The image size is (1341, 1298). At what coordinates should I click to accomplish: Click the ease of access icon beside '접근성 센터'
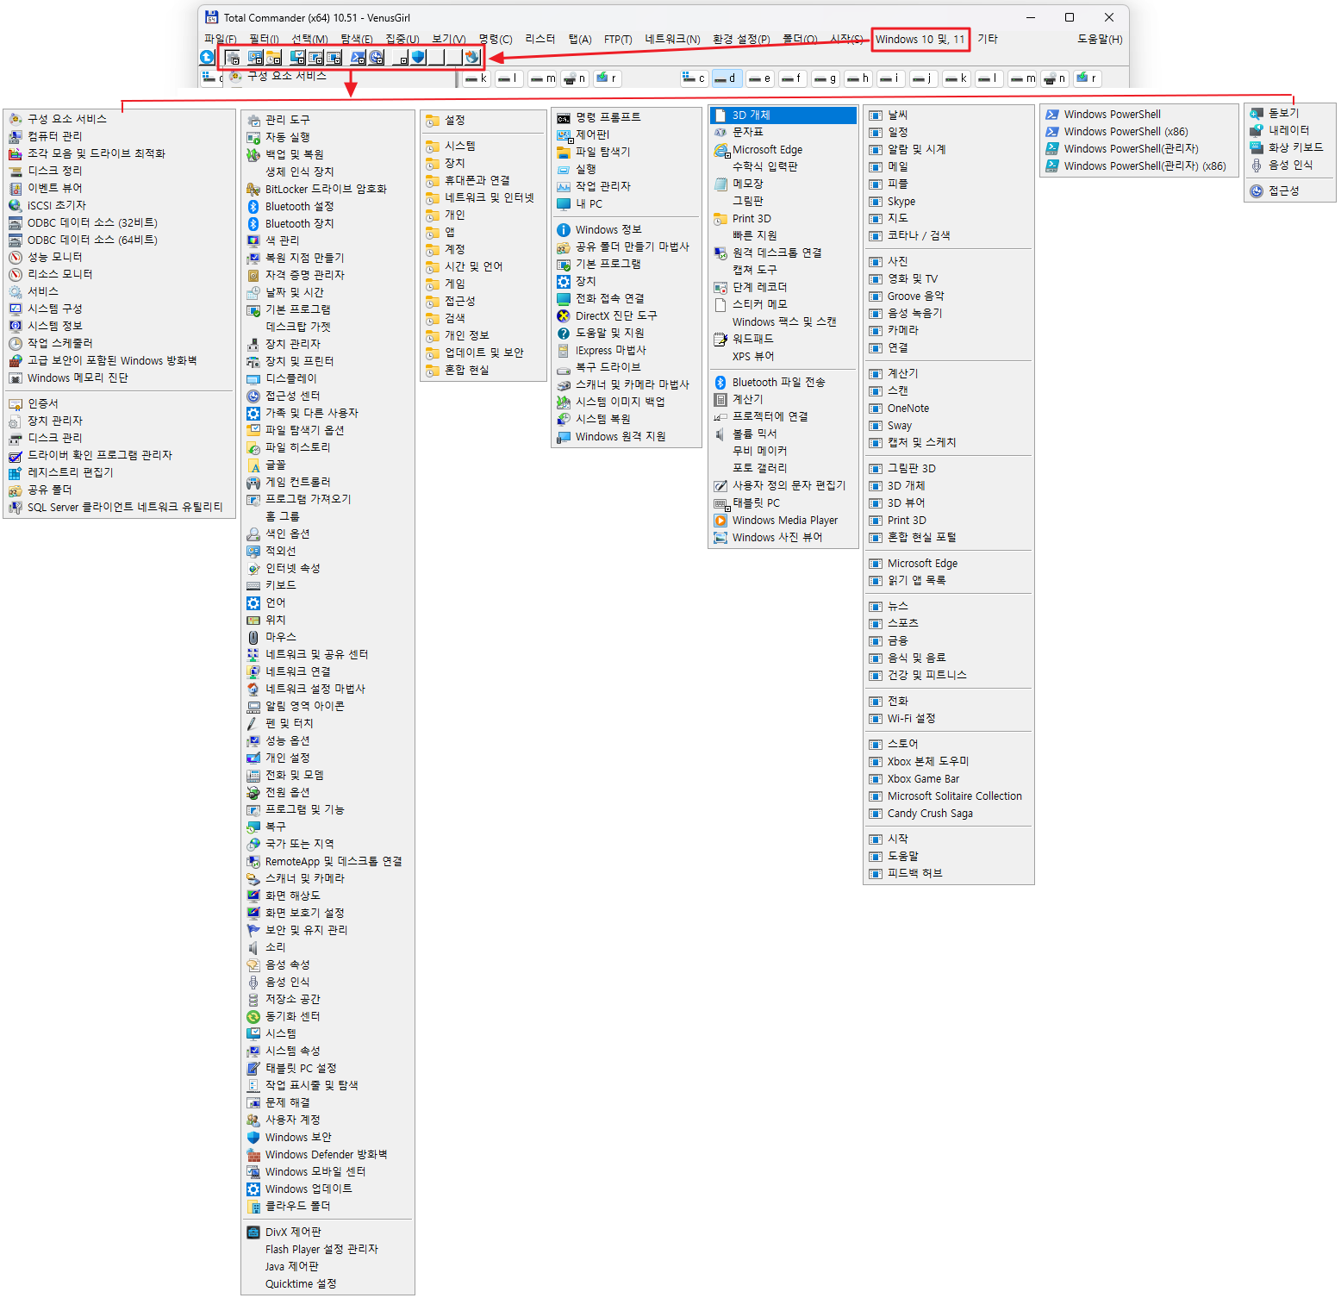tap(253, 396)
